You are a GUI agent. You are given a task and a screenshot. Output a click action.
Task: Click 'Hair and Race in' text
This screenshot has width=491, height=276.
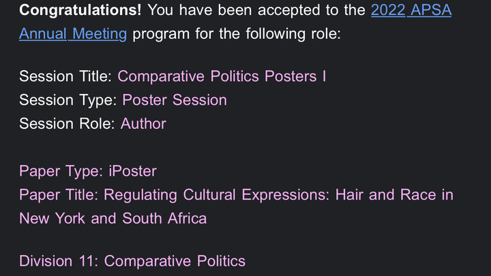coord(394,195)
